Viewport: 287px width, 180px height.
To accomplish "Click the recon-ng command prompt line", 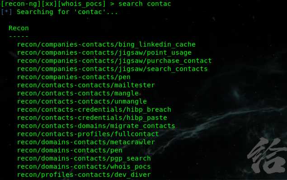I will point(86,4).
